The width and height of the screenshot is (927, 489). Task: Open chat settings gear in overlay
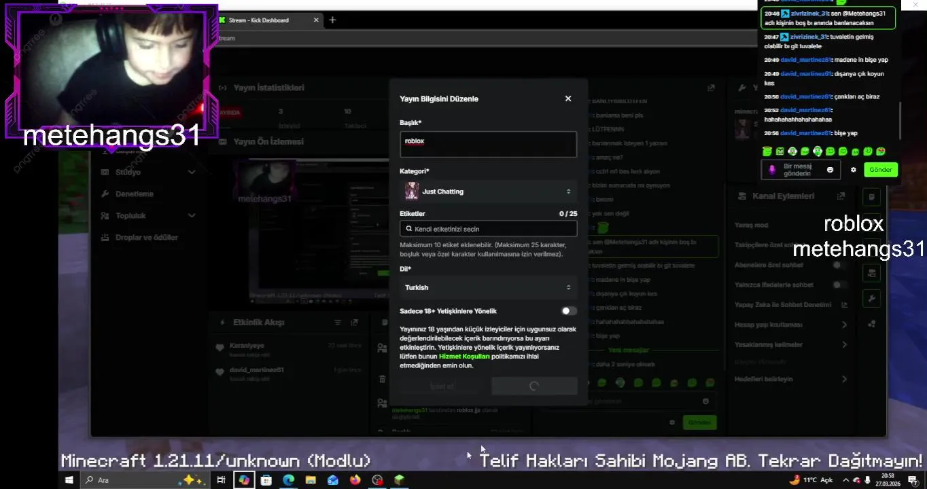pyautogui.click(x=854, y=170)
